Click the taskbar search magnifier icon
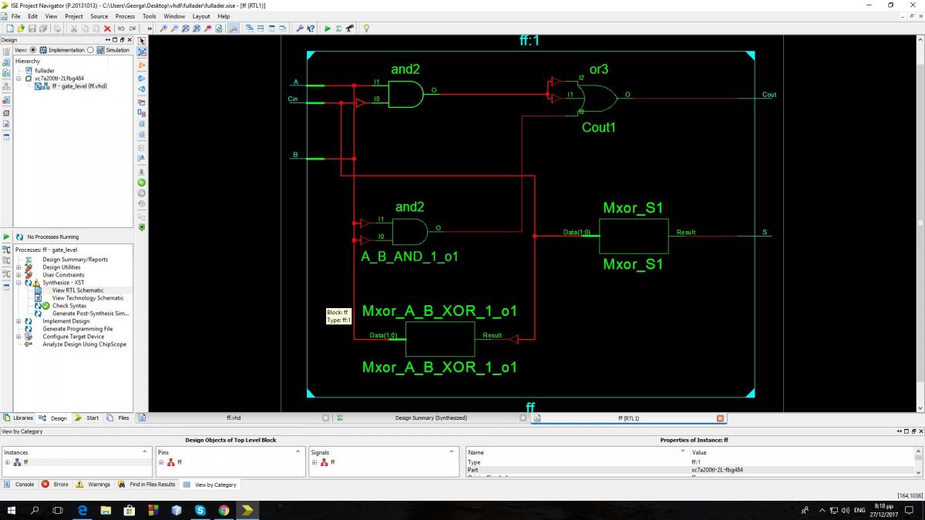 click(x=35, y=510)
